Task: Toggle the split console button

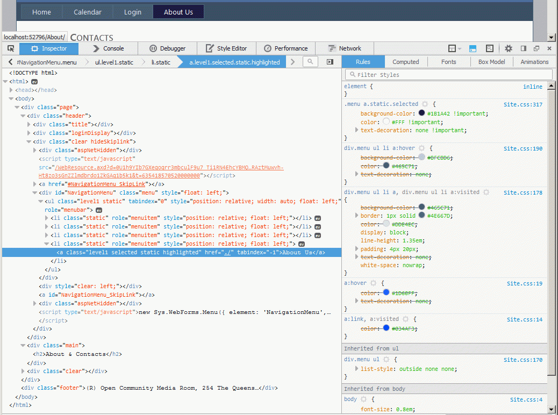Action: [473, 48]
